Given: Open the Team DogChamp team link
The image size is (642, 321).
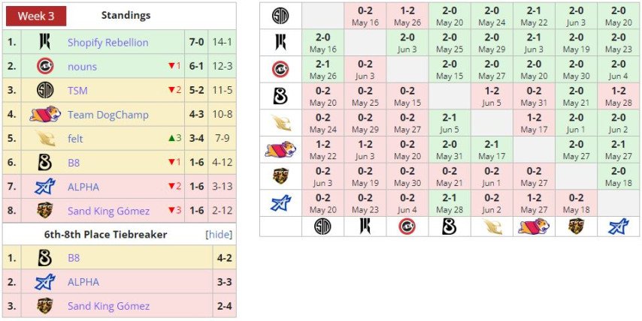Looking at the screenshot, I should 108,115.
